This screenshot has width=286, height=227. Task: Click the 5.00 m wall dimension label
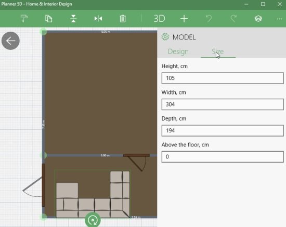pos(105,155)
